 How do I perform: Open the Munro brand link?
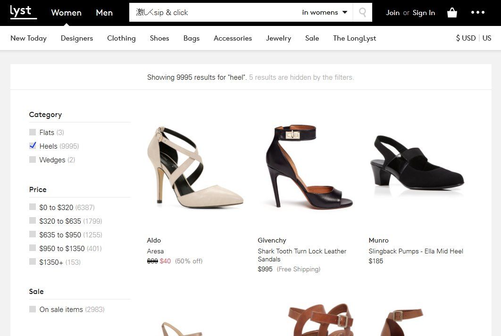[379, 240]
